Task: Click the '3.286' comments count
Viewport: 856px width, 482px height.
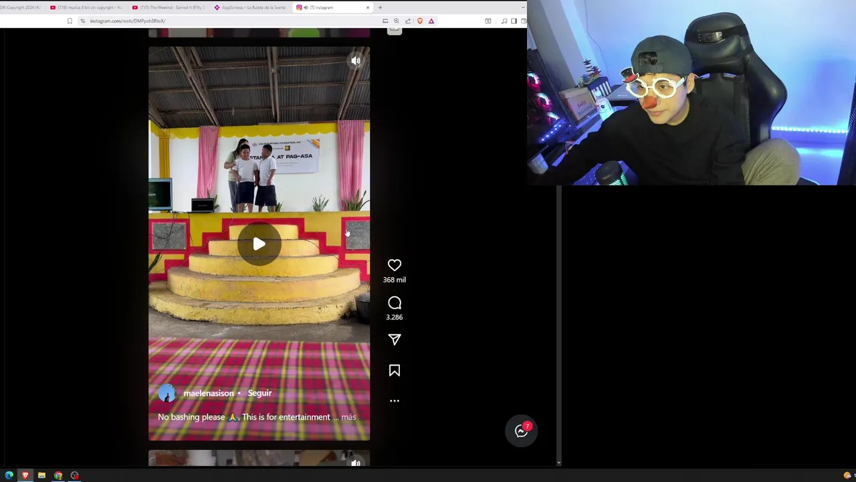Action: [395, 317]
